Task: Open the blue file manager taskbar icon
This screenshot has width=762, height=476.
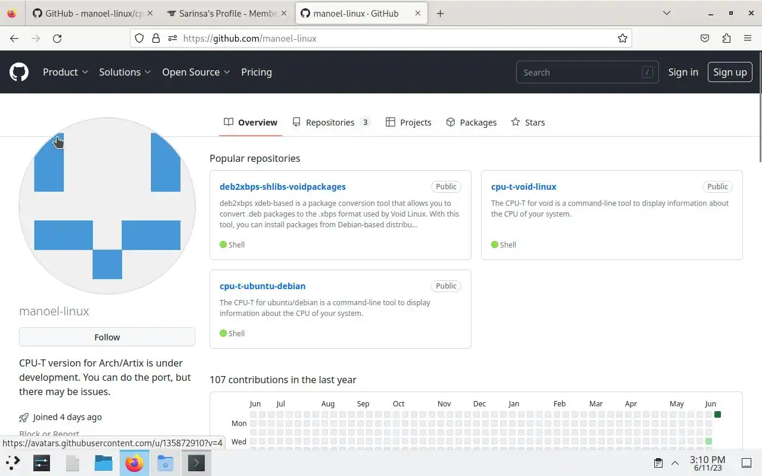Action: click(104, 462)
